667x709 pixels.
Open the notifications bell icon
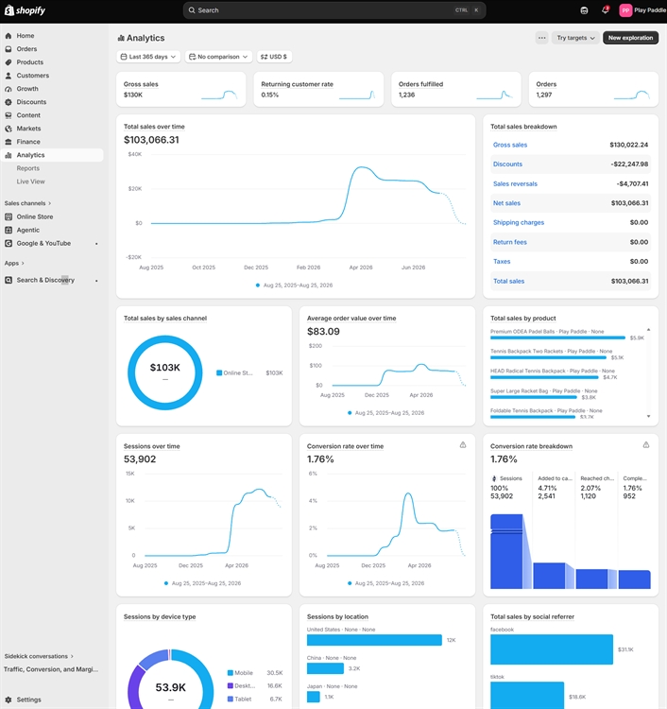(605, 10)
